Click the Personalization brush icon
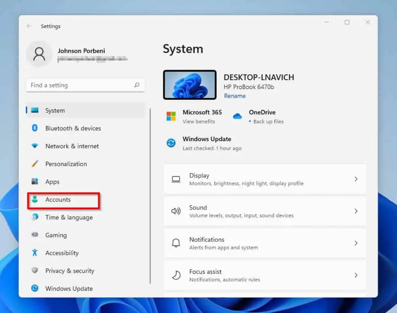397x313 pixels. pos(35,164)
